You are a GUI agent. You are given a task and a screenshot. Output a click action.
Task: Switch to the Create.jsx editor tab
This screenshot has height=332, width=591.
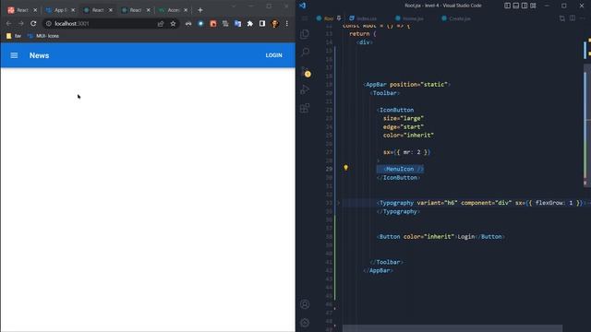[x=456, y=18]
